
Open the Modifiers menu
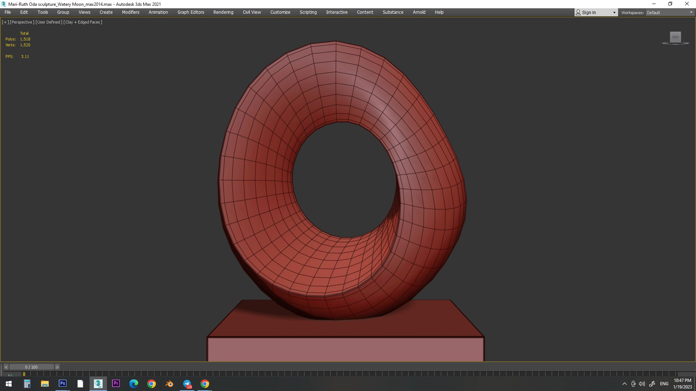tap(130, 12)
